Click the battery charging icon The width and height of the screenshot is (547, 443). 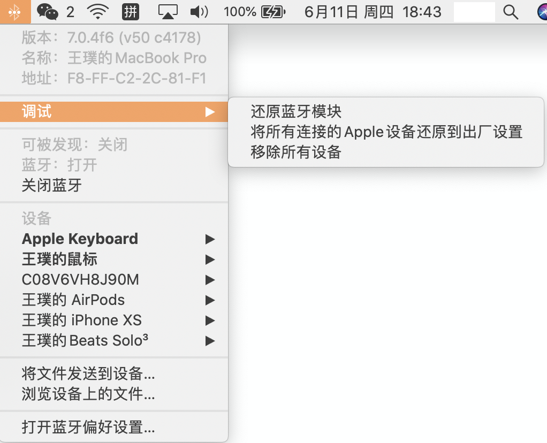[x=273, y=12]
